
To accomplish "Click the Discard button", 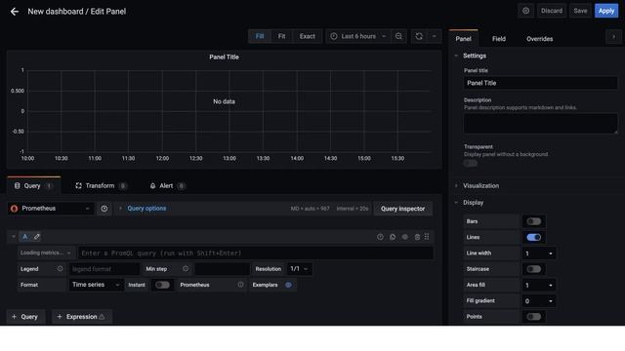I will pos(552,11).
